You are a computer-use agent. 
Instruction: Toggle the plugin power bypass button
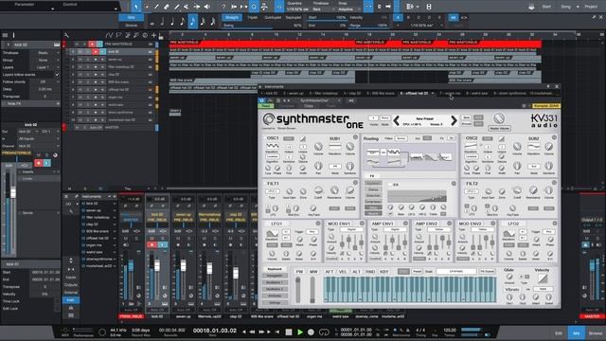(x=261, y=100)
